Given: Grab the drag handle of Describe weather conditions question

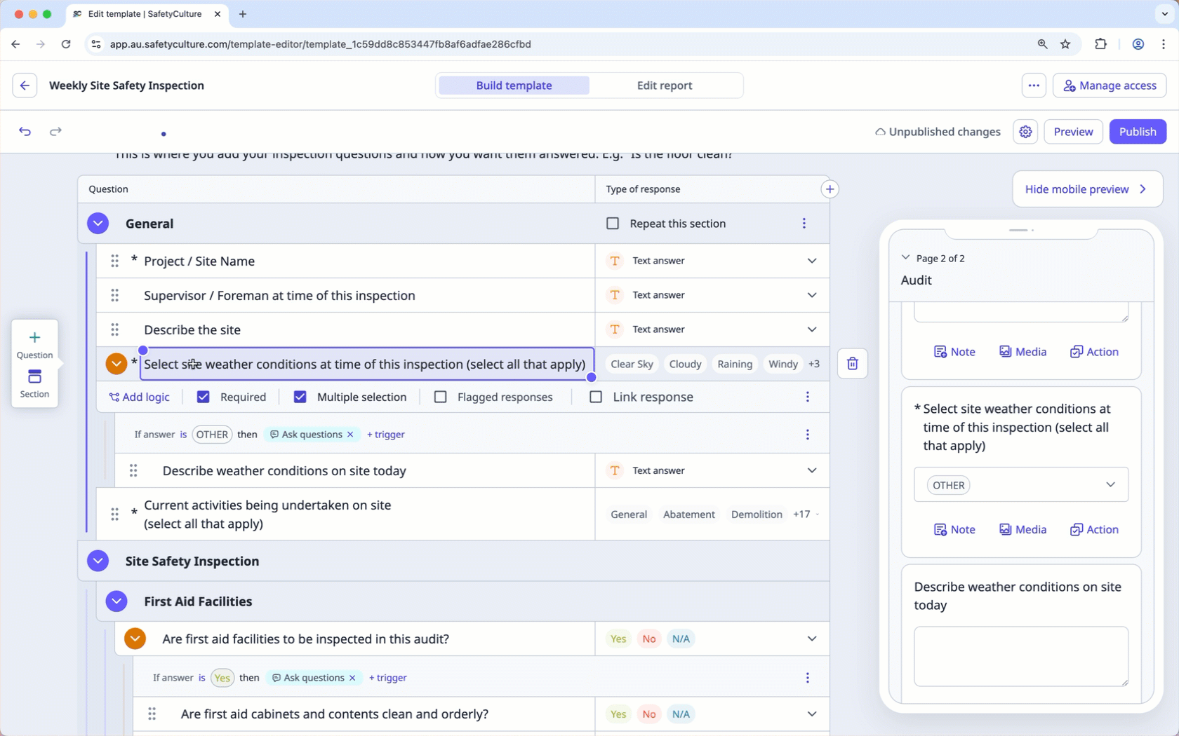Looking at the screenshot, I should (133, 470).
